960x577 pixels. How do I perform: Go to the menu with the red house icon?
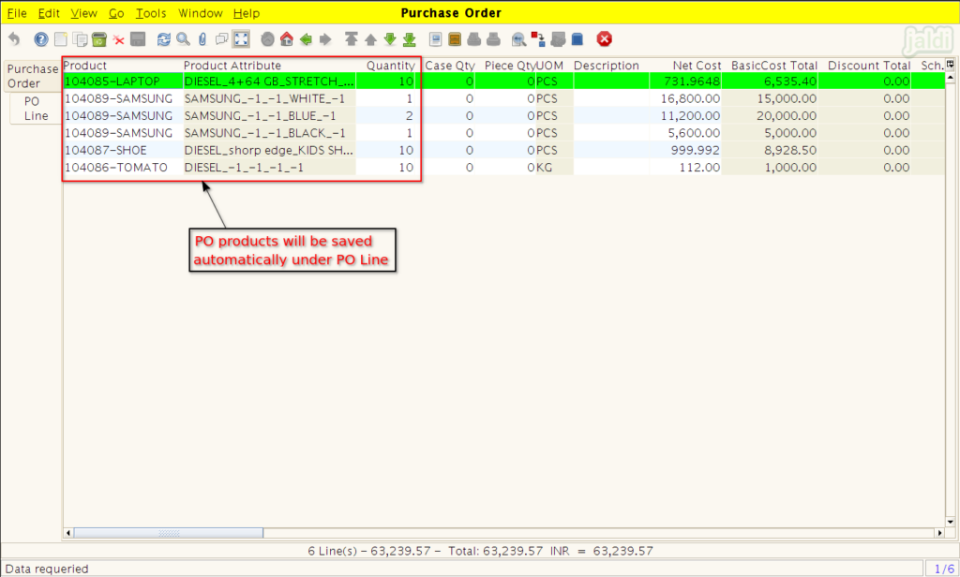(287, 39)
